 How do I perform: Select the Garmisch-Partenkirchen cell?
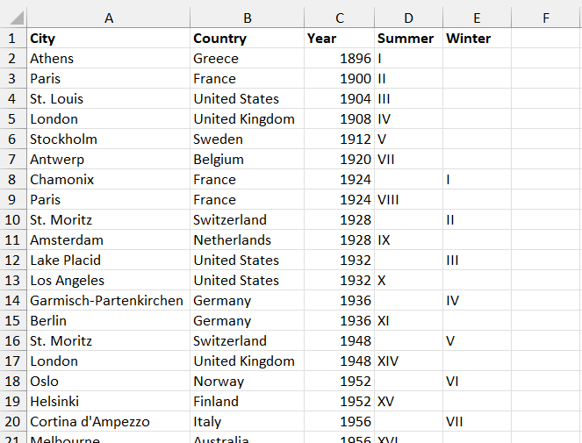click(108, 301)
